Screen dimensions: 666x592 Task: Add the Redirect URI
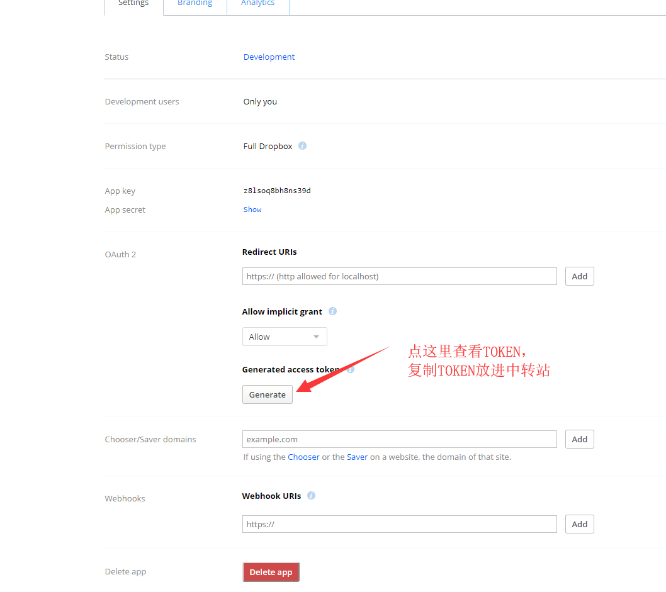[579, 276]
